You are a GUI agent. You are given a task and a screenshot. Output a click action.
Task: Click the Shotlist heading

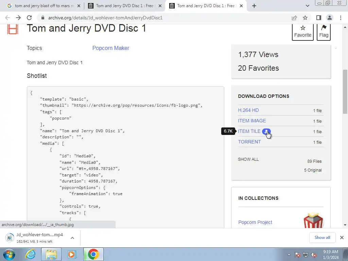pos(37,76)
